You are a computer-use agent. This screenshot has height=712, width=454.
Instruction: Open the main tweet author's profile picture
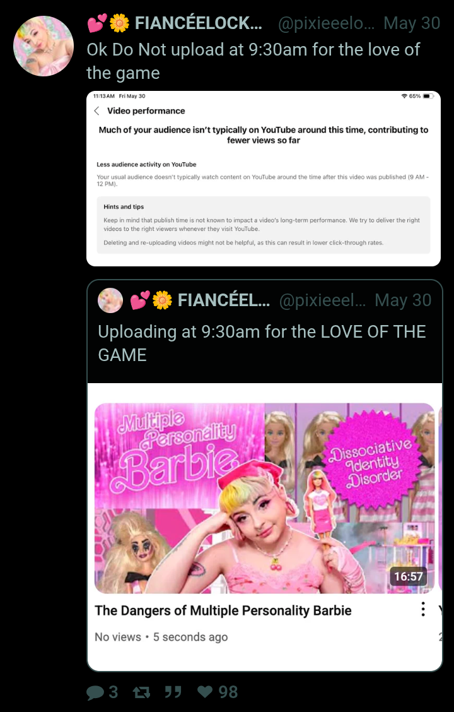[44, 46]
